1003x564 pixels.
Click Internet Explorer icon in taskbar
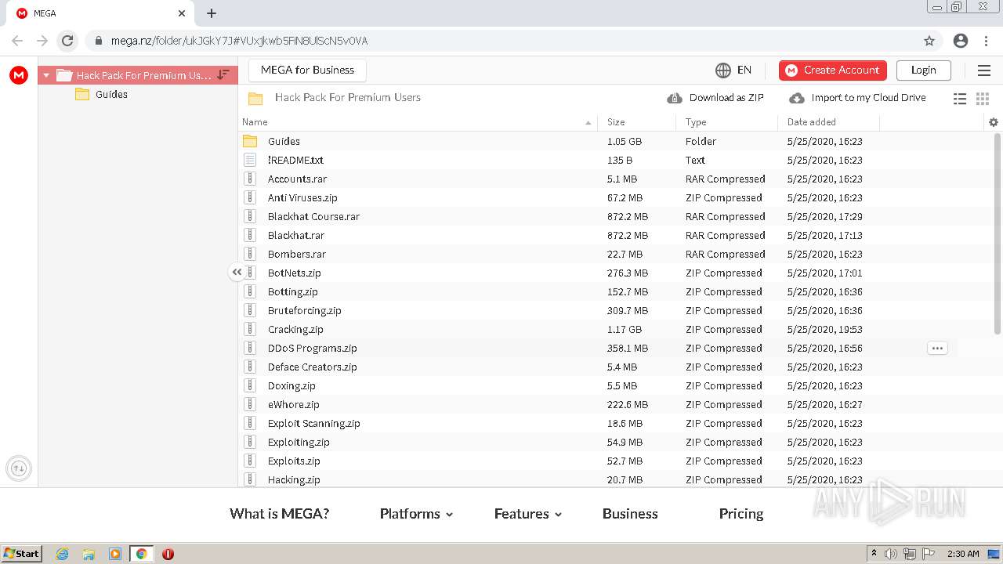click(62, 554)
